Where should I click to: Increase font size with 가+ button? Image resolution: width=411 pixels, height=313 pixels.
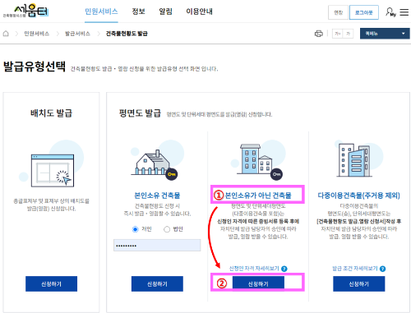[x=337, y=34]
